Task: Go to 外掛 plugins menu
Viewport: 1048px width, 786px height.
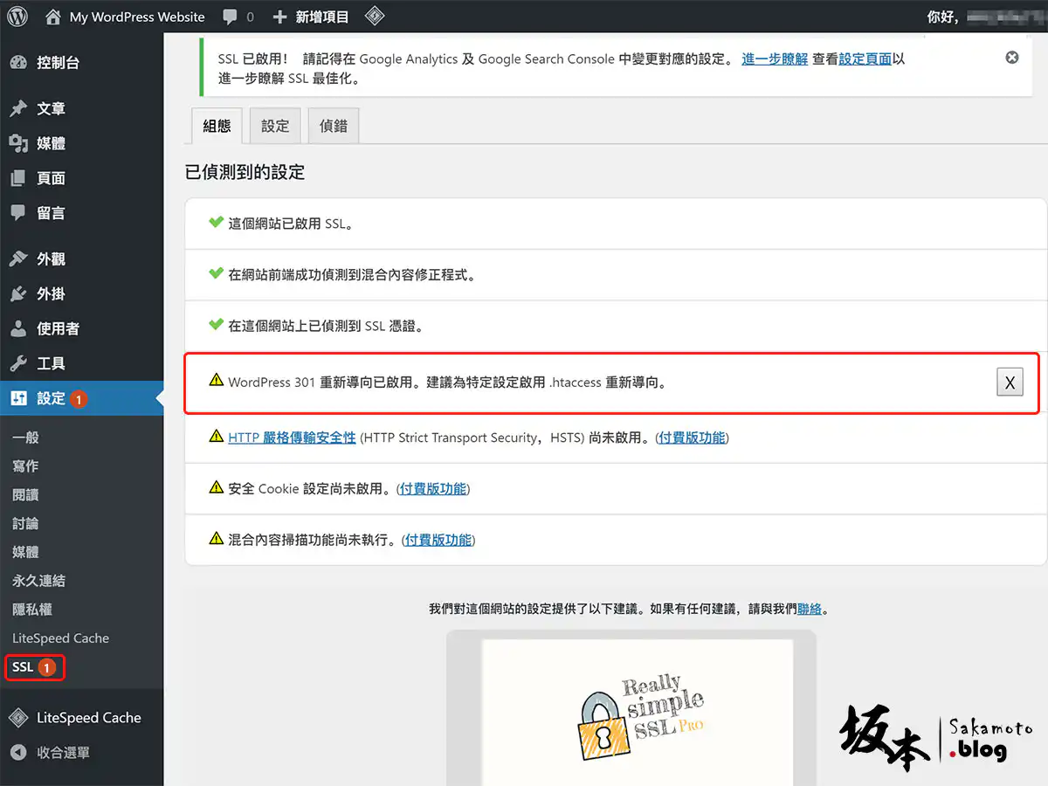Action: click(51, 294)
